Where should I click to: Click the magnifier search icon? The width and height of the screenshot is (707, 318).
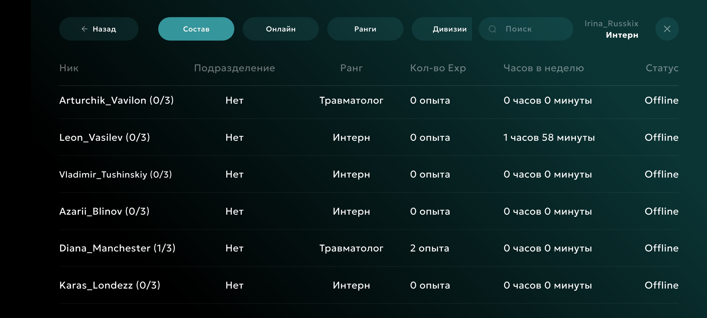click(x=492, y=29)
